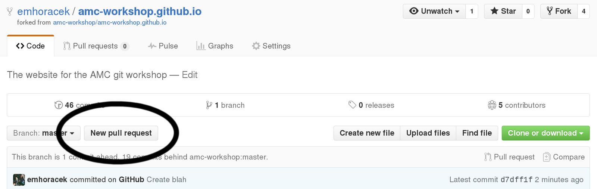Click Find file
This screenshot has width=597, height=189.
pos(477,133)
